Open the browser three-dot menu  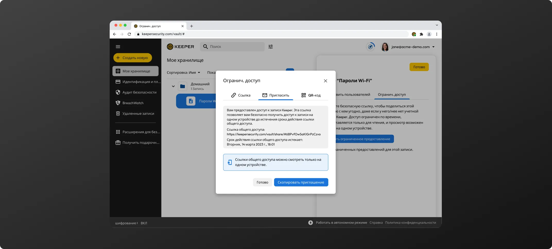tap(437, 34)
